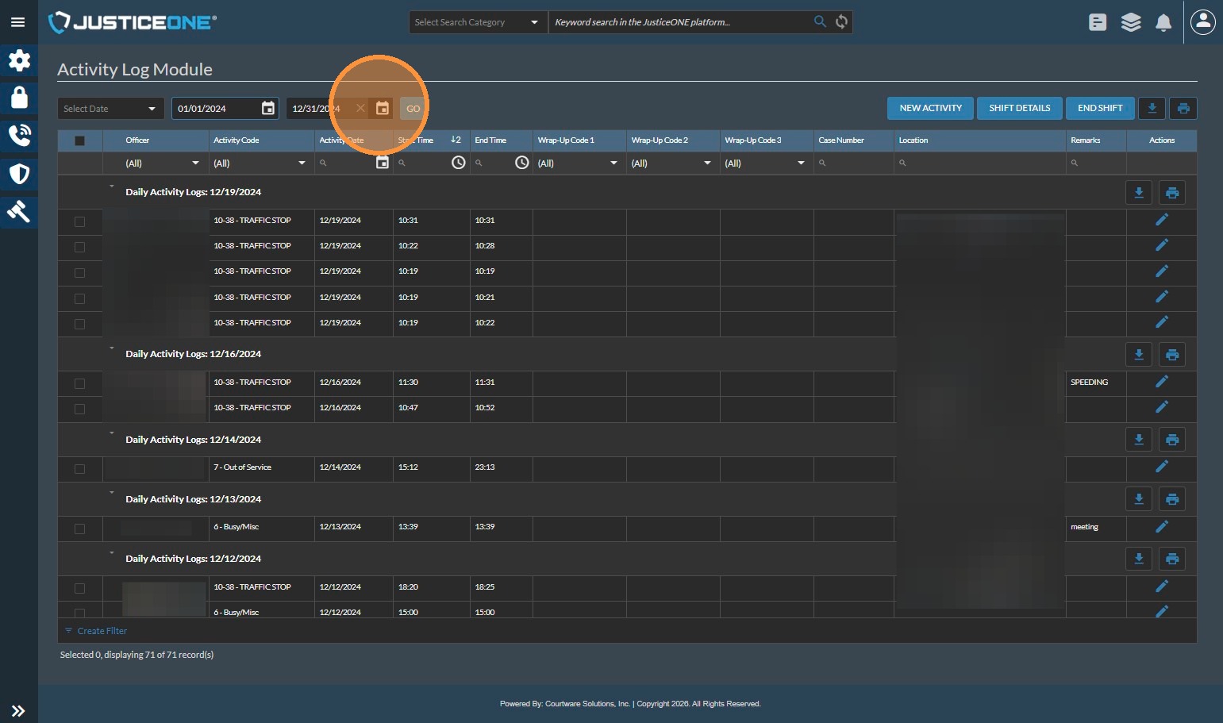Open the Select Date dropdown
Screen dimensions: 1223x723
(x=110, y=109)
